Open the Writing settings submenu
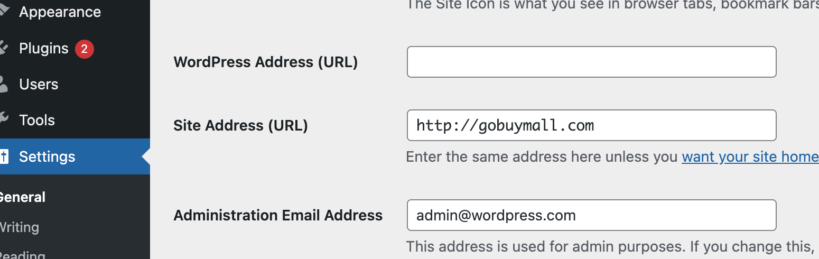Image resolution: width=819 pixels, height=259 pixels. click(20, 227)
